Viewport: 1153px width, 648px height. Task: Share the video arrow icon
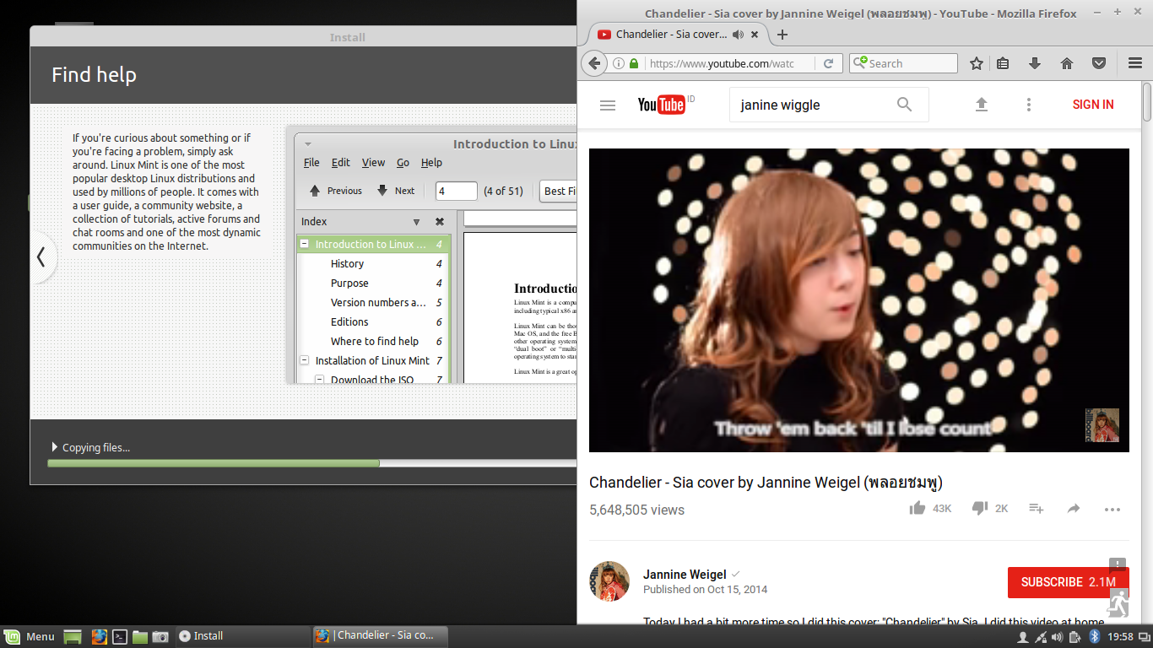[x=1074, y=508]
